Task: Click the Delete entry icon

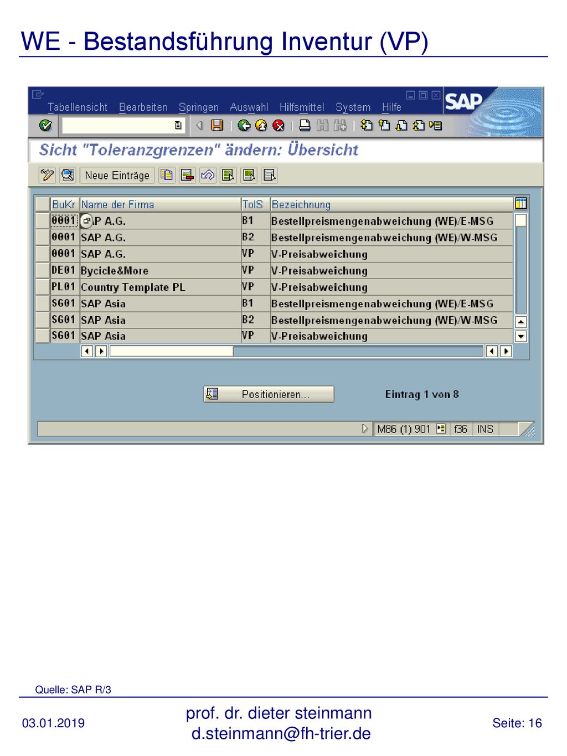Action: (x=188, y=175)
